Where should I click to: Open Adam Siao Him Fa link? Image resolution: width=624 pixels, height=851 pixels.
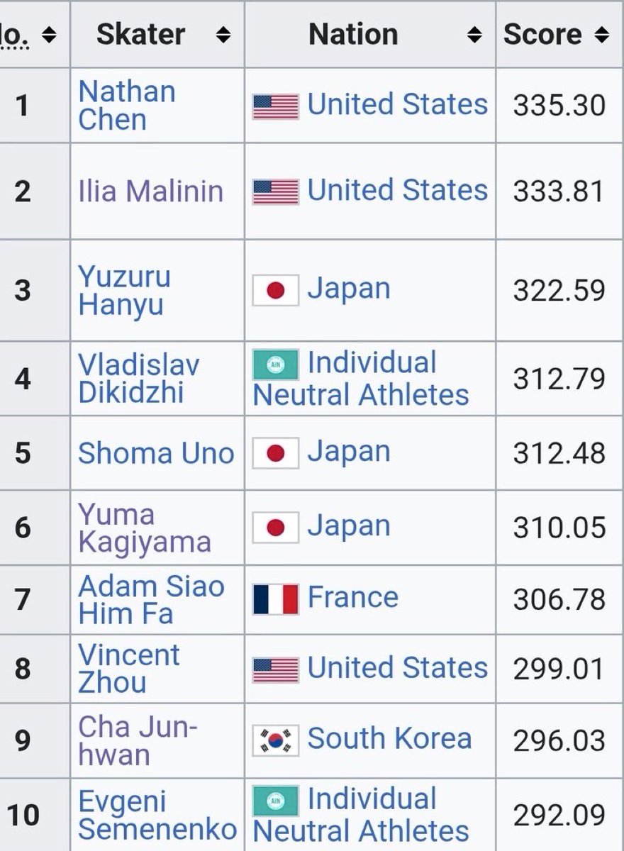point(151,600)
